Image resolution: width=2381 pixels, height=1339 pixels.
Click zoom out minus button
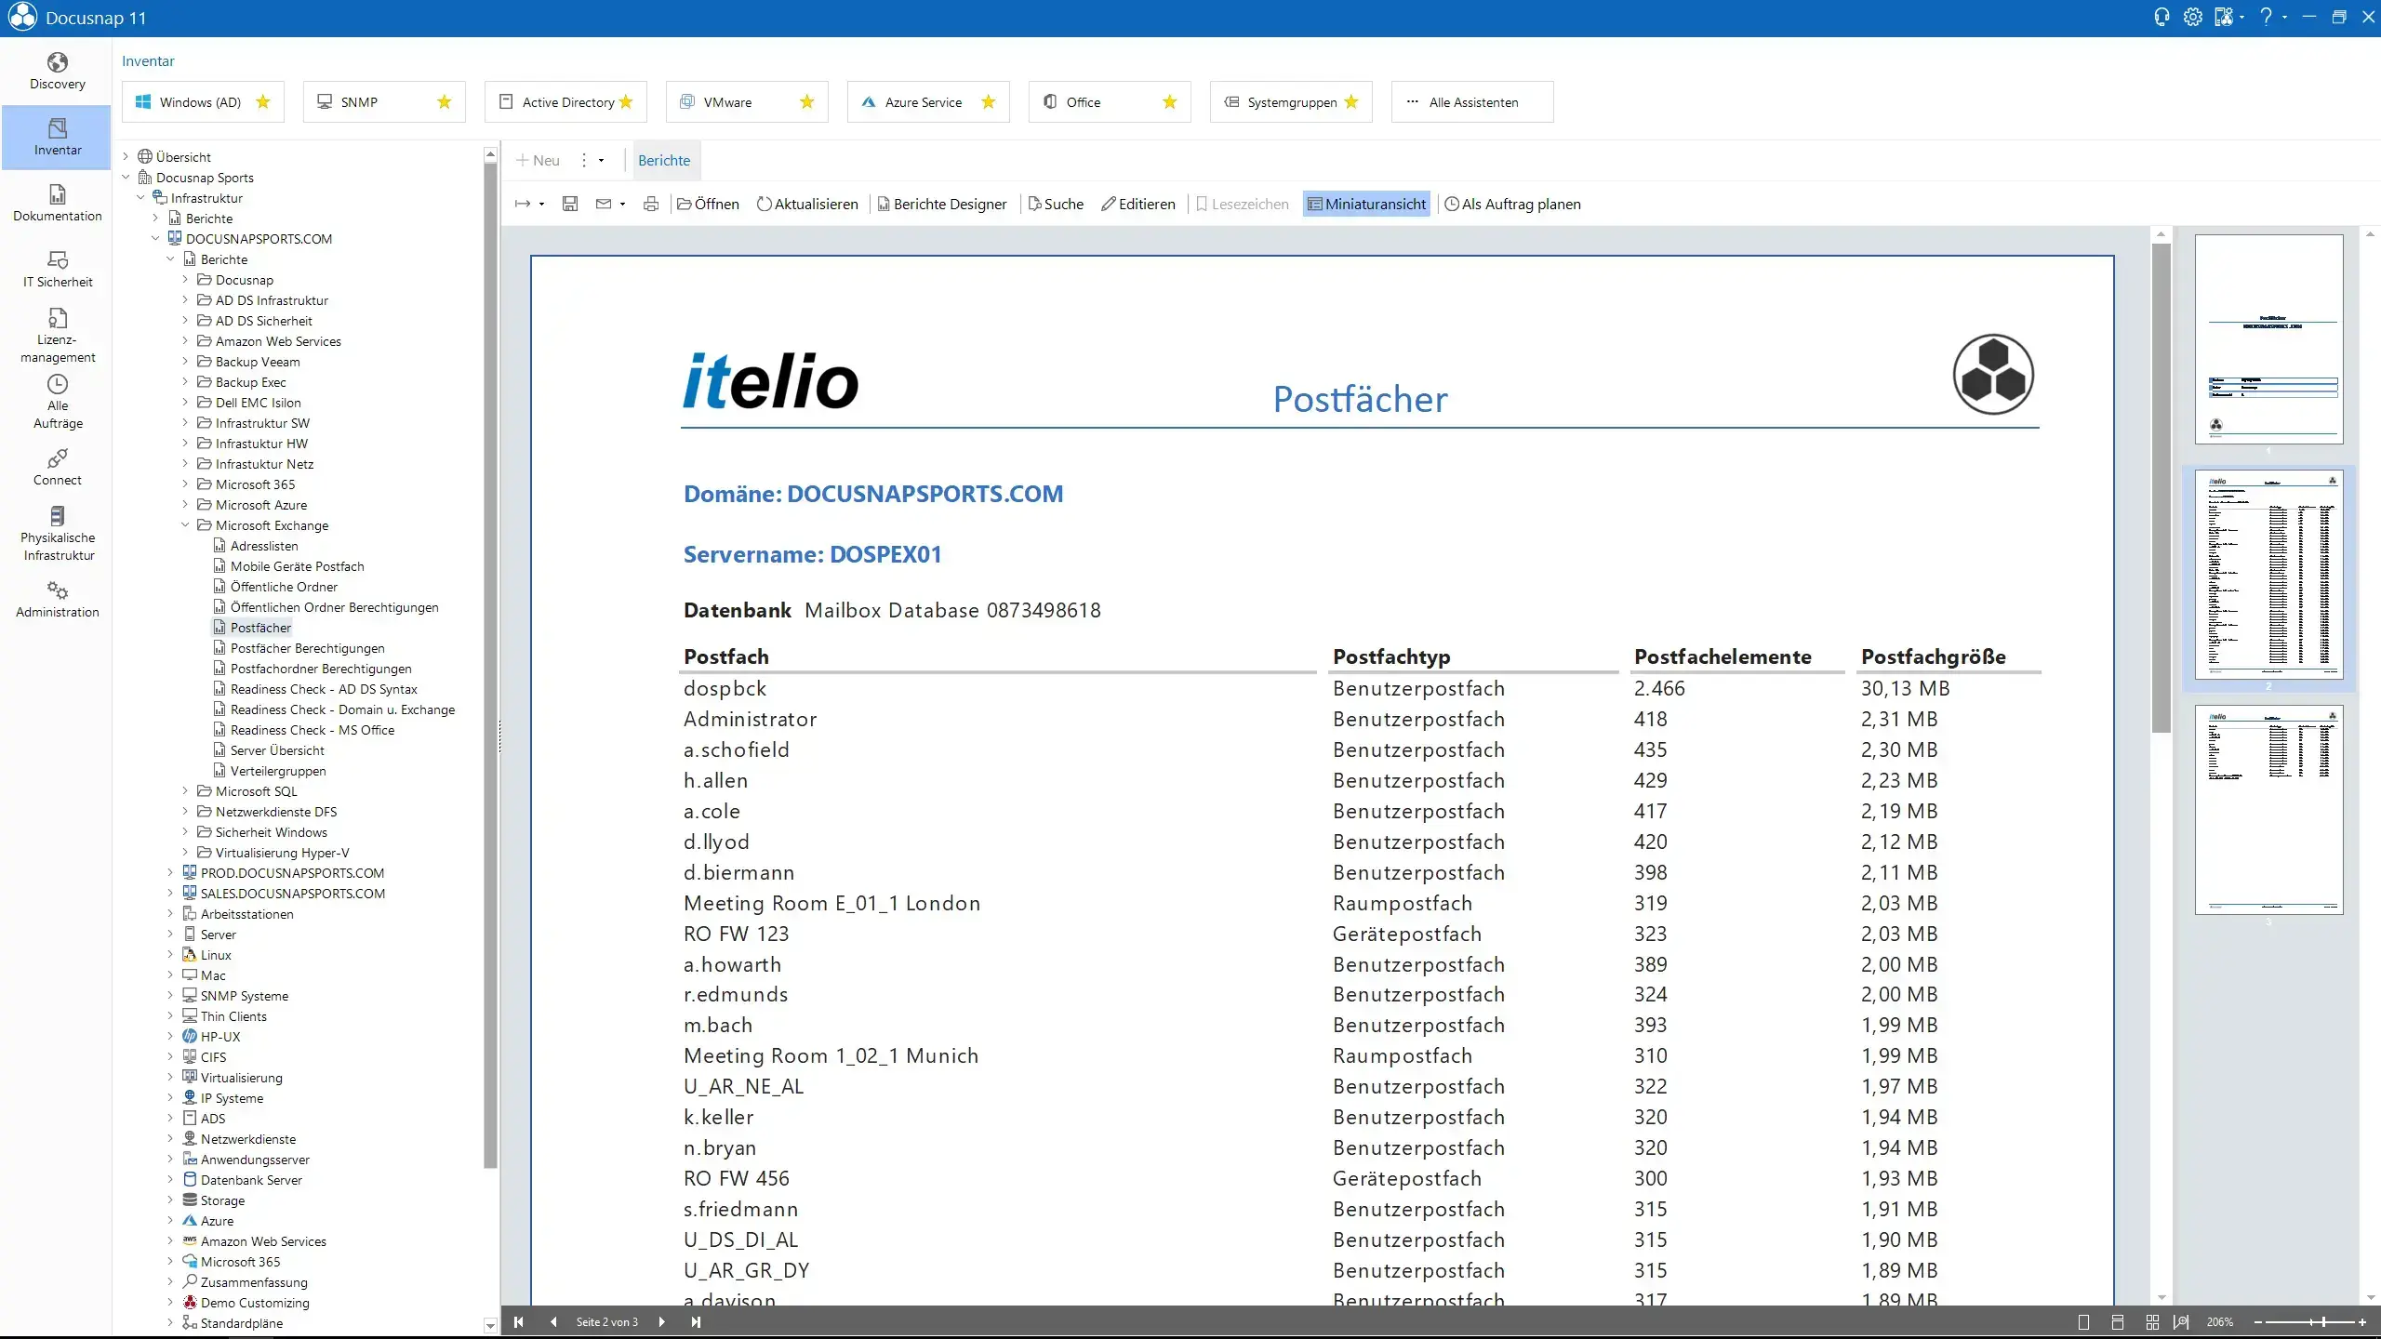click(x=2257, y=1322)
